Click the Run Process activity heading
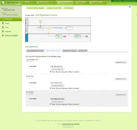 click(x=30, y=92)
